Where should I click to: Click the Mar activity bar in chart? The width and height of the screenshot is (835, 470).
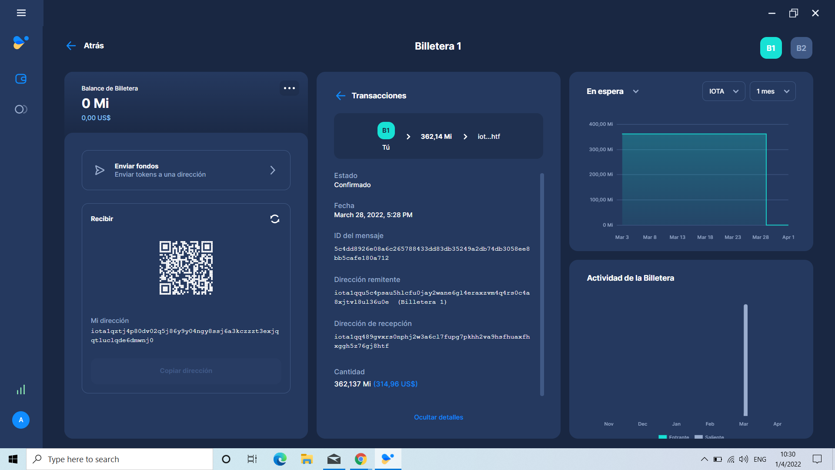coord(745,360)
